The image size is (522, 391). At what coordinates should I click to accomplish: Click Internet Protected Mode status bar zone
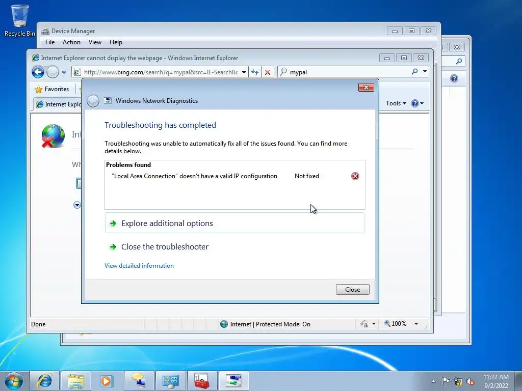point(265,324)
